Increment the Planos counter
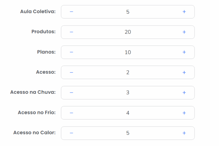 (x=184, y=52)
